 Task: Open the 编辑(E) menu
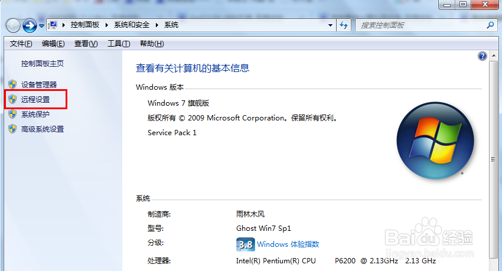(53, 44)
